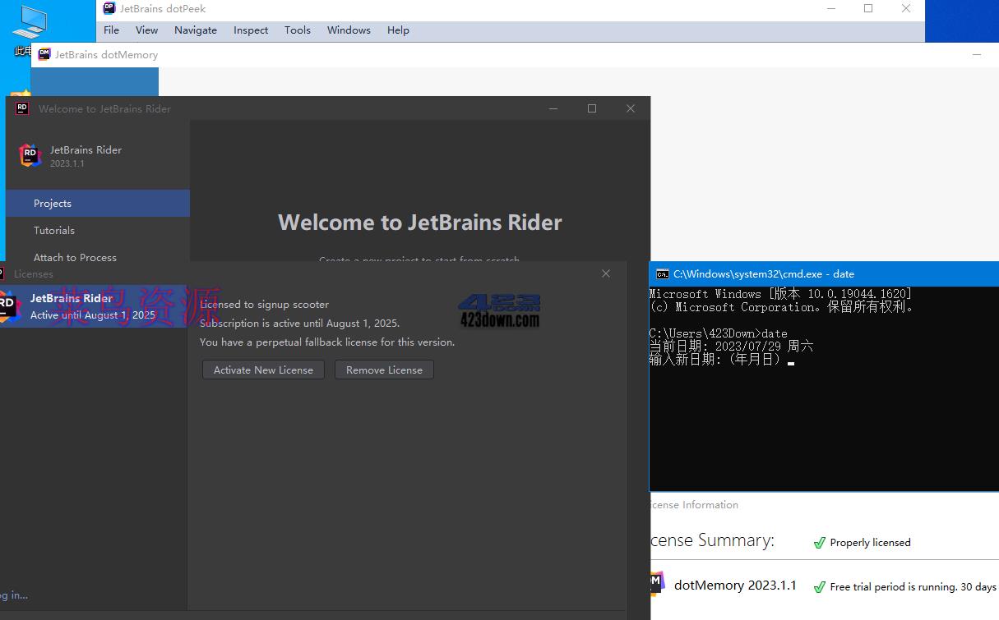Click the dotMemory icon in its title bar

click(x=44, y=54)
